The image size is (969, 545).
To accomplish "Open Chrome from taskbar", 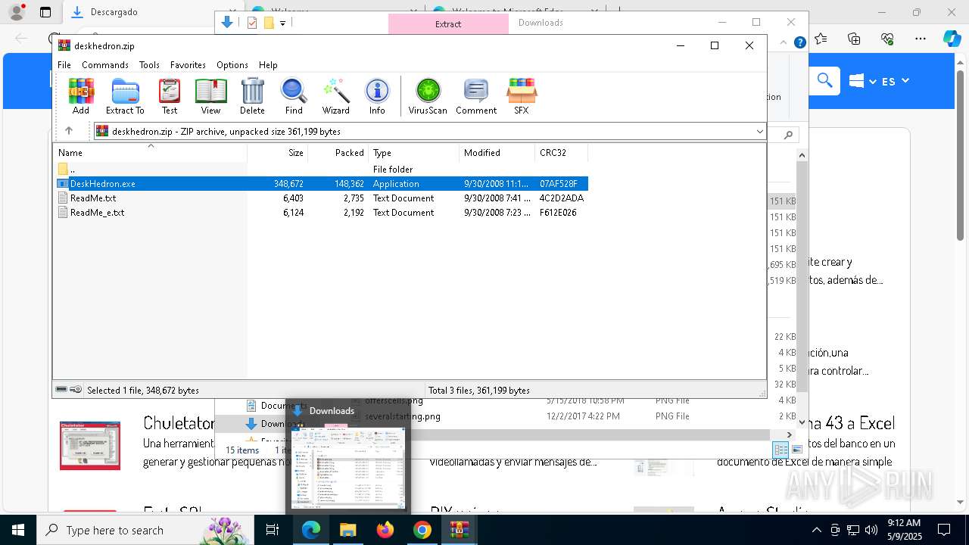I will pyautogui.click(x=422, y=530).
